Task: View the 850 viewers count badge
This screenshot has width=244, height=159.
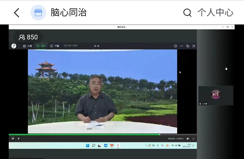Action: click(28, 37)
